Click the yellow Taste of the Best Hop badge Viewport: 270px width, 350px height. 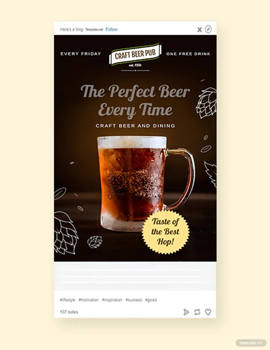(165, 232)
